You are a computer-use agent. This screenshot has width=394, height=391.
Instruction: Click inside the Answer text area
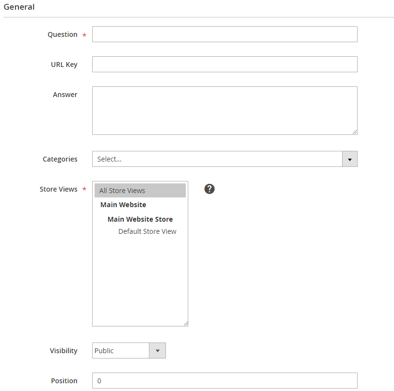(x=225, y=110)
